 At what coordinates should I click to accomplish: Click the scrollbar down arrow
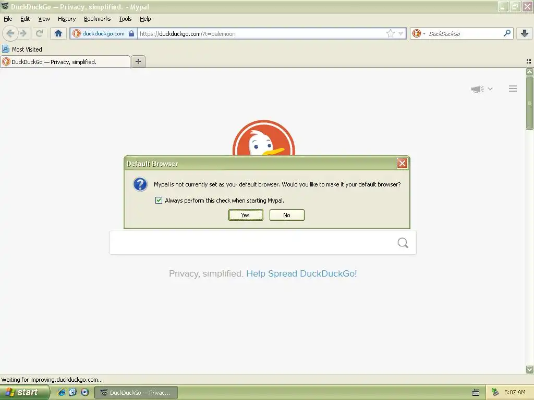[x=529, y=369]
